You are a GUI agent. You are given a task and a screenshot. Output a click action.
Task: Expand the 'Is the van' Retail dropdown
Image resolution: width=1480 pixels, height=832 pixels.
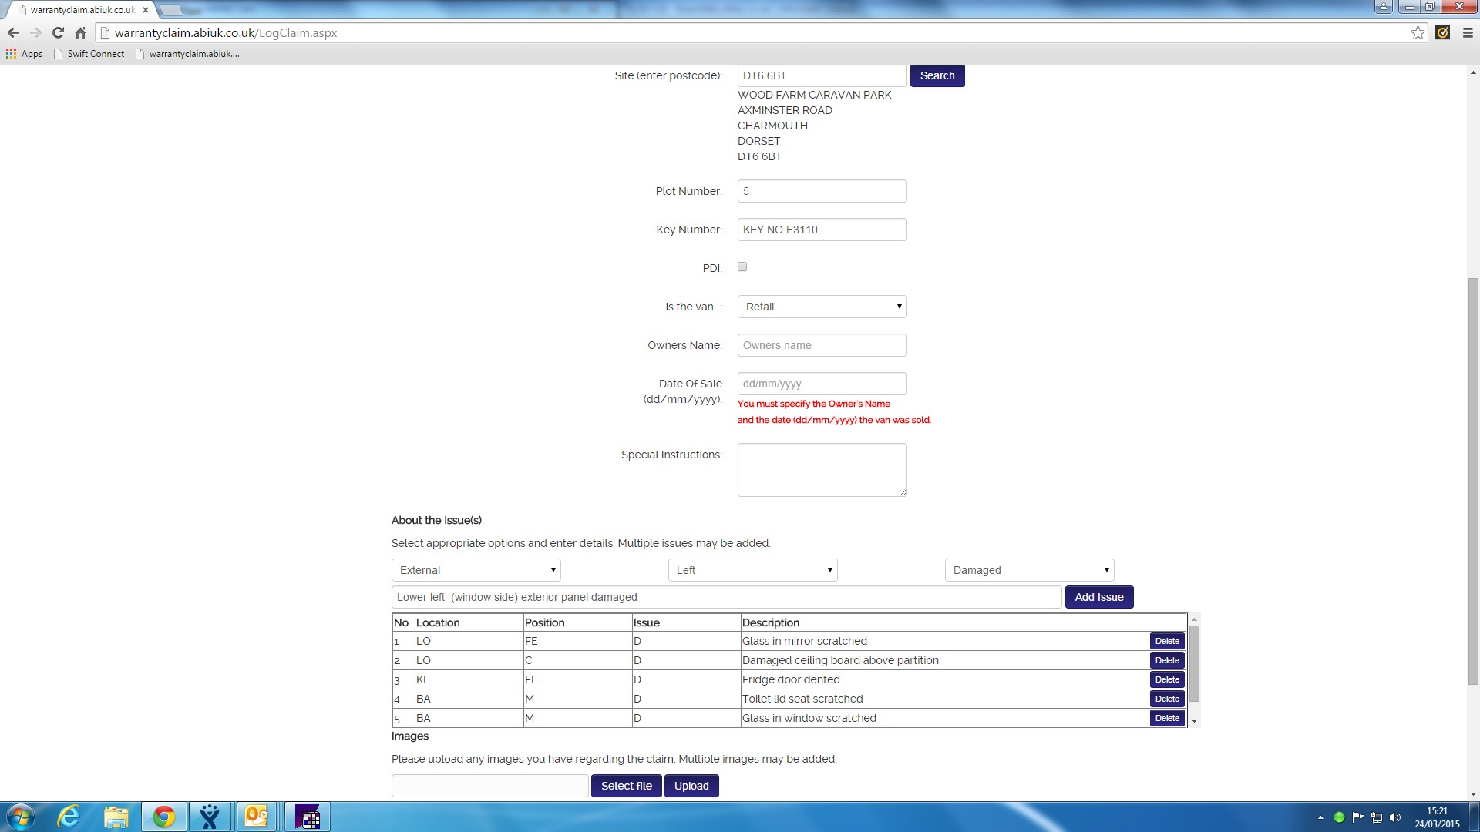822,307
